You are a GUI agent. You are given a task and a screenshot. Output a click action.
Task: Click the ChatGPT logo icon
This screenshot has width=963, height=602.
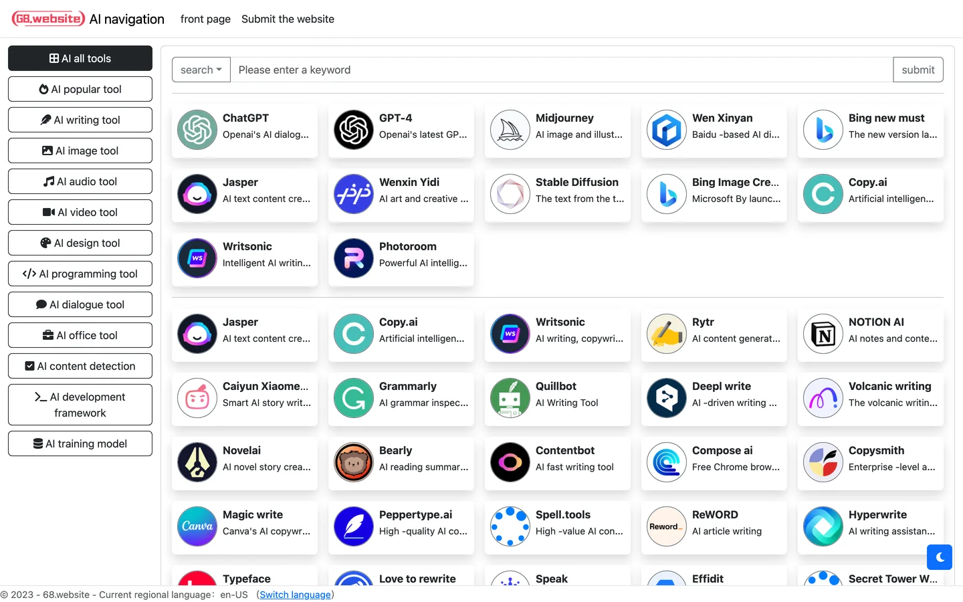pos(197,130)
